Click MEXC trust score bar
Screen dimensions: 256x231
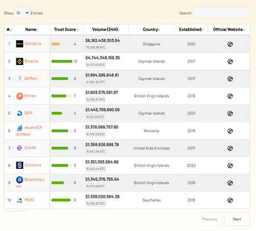click(x=61, y=200)
